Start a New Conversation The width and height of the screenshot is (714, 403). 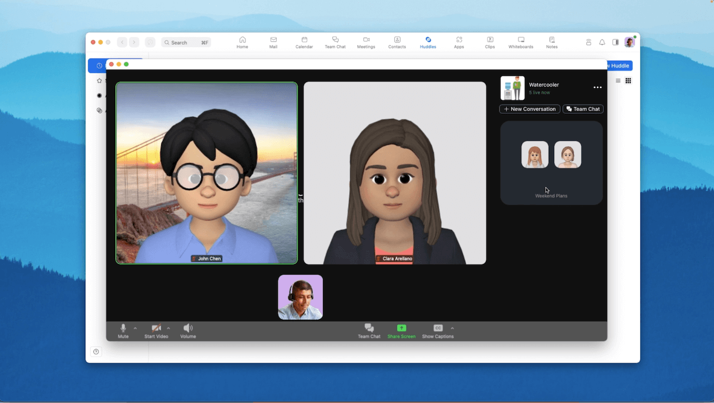pyautogui.click(x=529, y=109)
